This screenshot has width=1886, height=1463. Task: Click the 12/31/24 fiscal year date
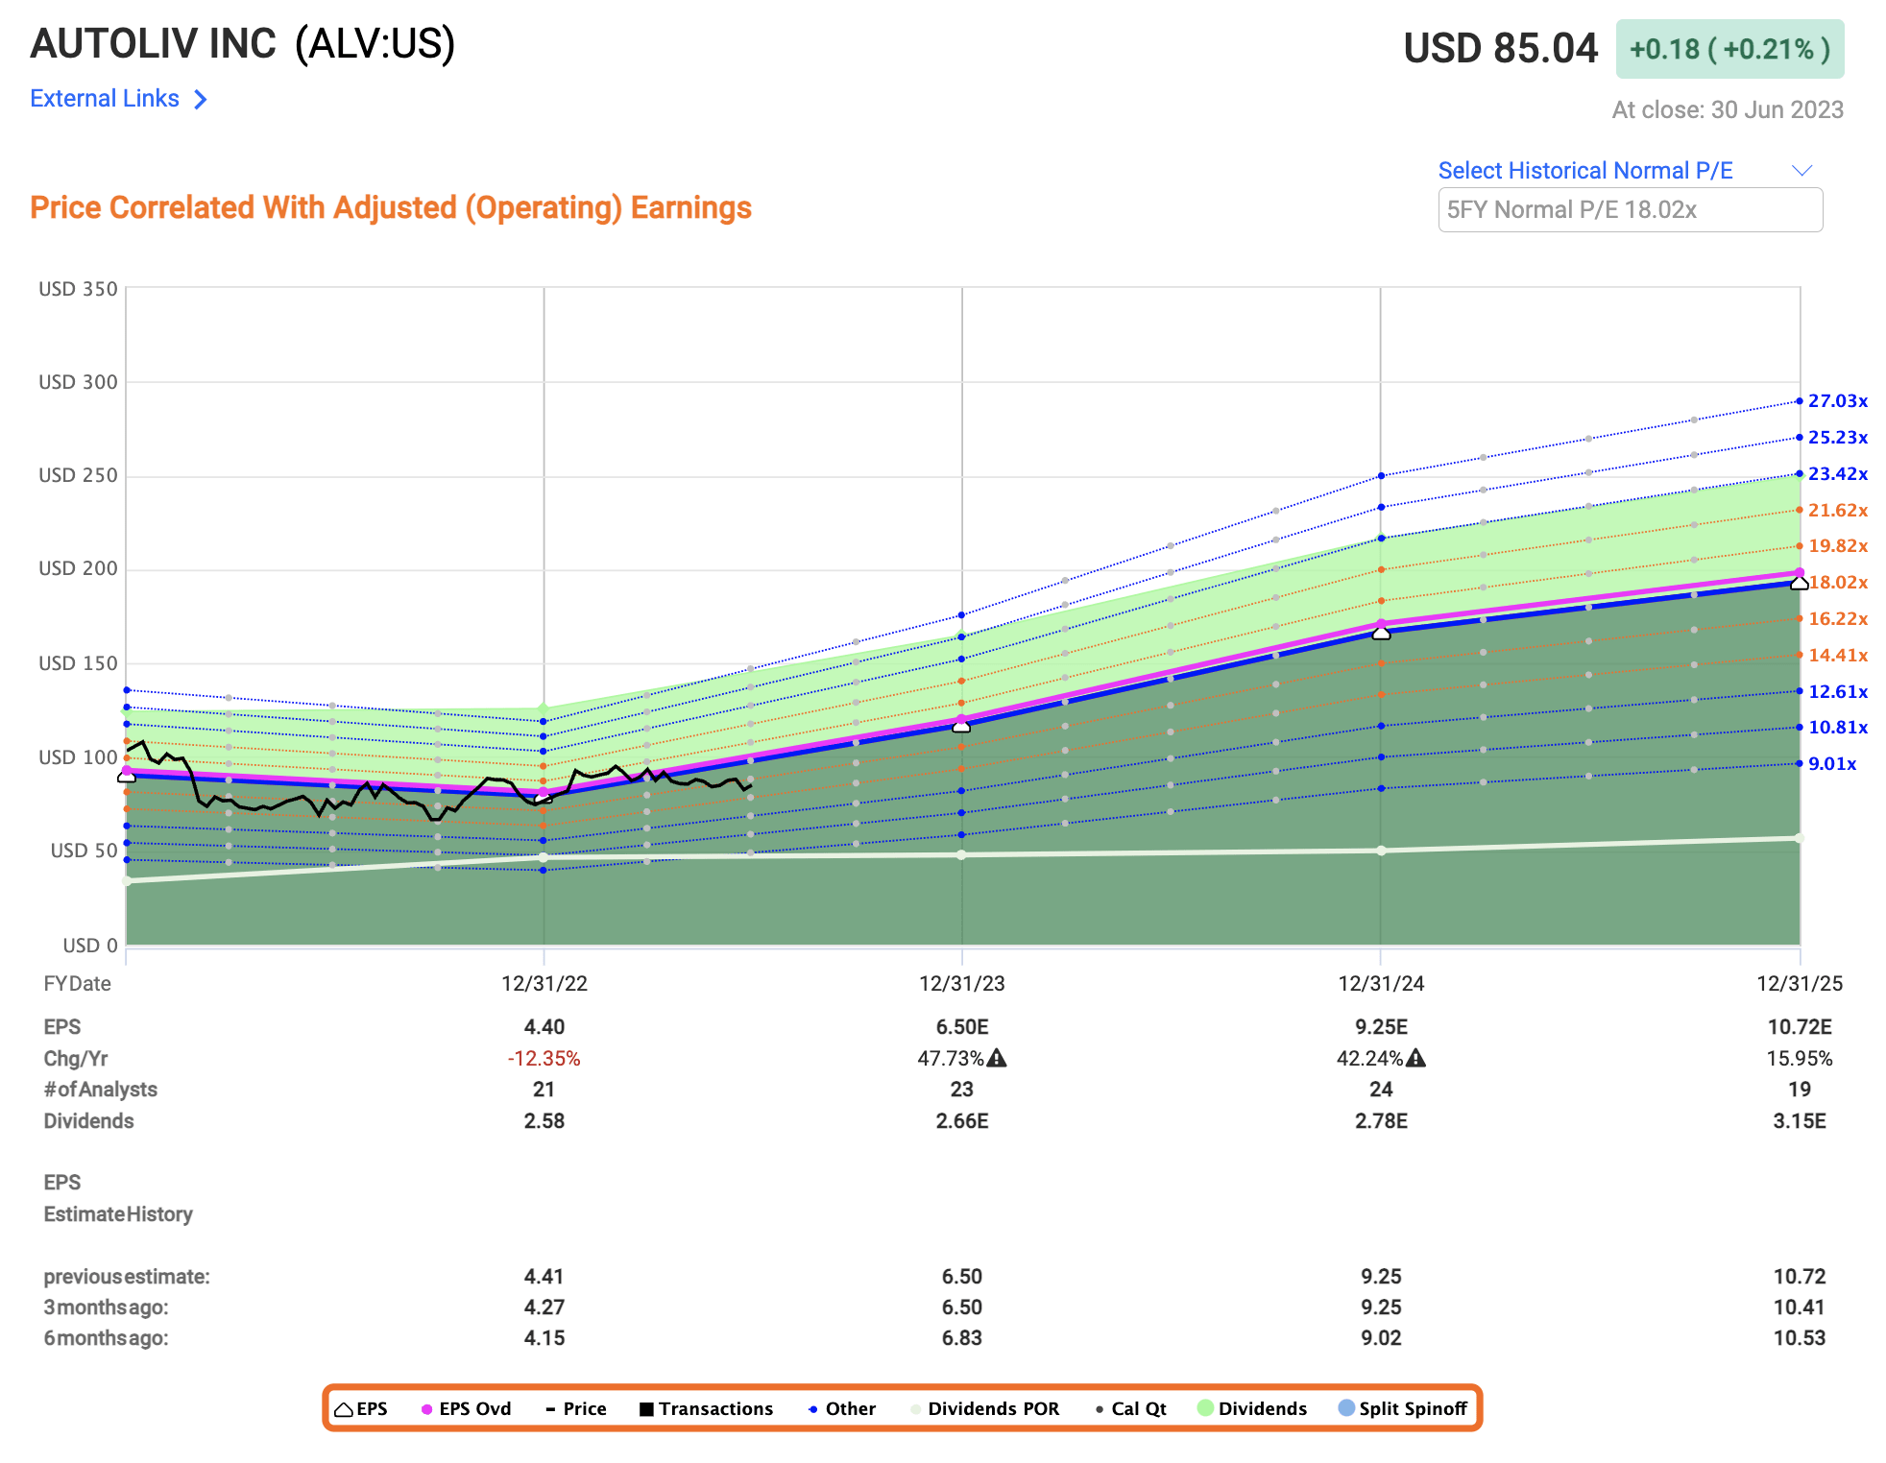[1381, 984]
